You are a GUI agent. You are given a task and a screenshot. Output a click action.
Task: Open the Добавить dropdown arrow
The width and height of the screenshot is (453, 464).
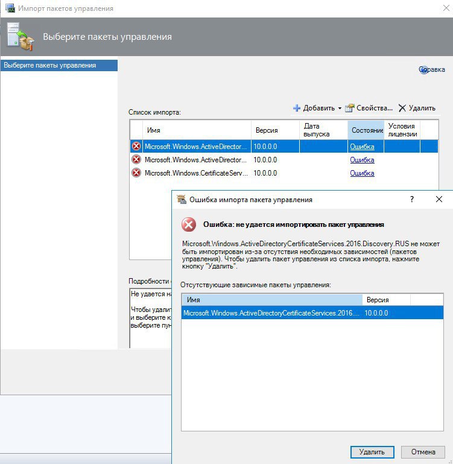[x=340, y=108]
